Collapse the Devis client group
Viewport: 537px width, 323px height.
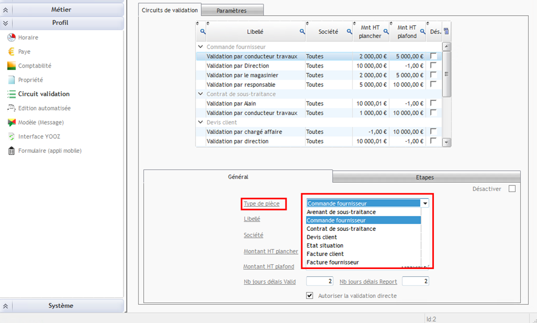pyautogui.click(x=201, y=122)
